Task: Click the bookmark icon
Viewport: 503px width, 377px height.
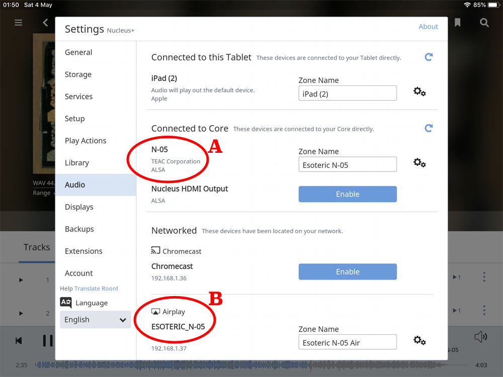Action: click(458, 23)
